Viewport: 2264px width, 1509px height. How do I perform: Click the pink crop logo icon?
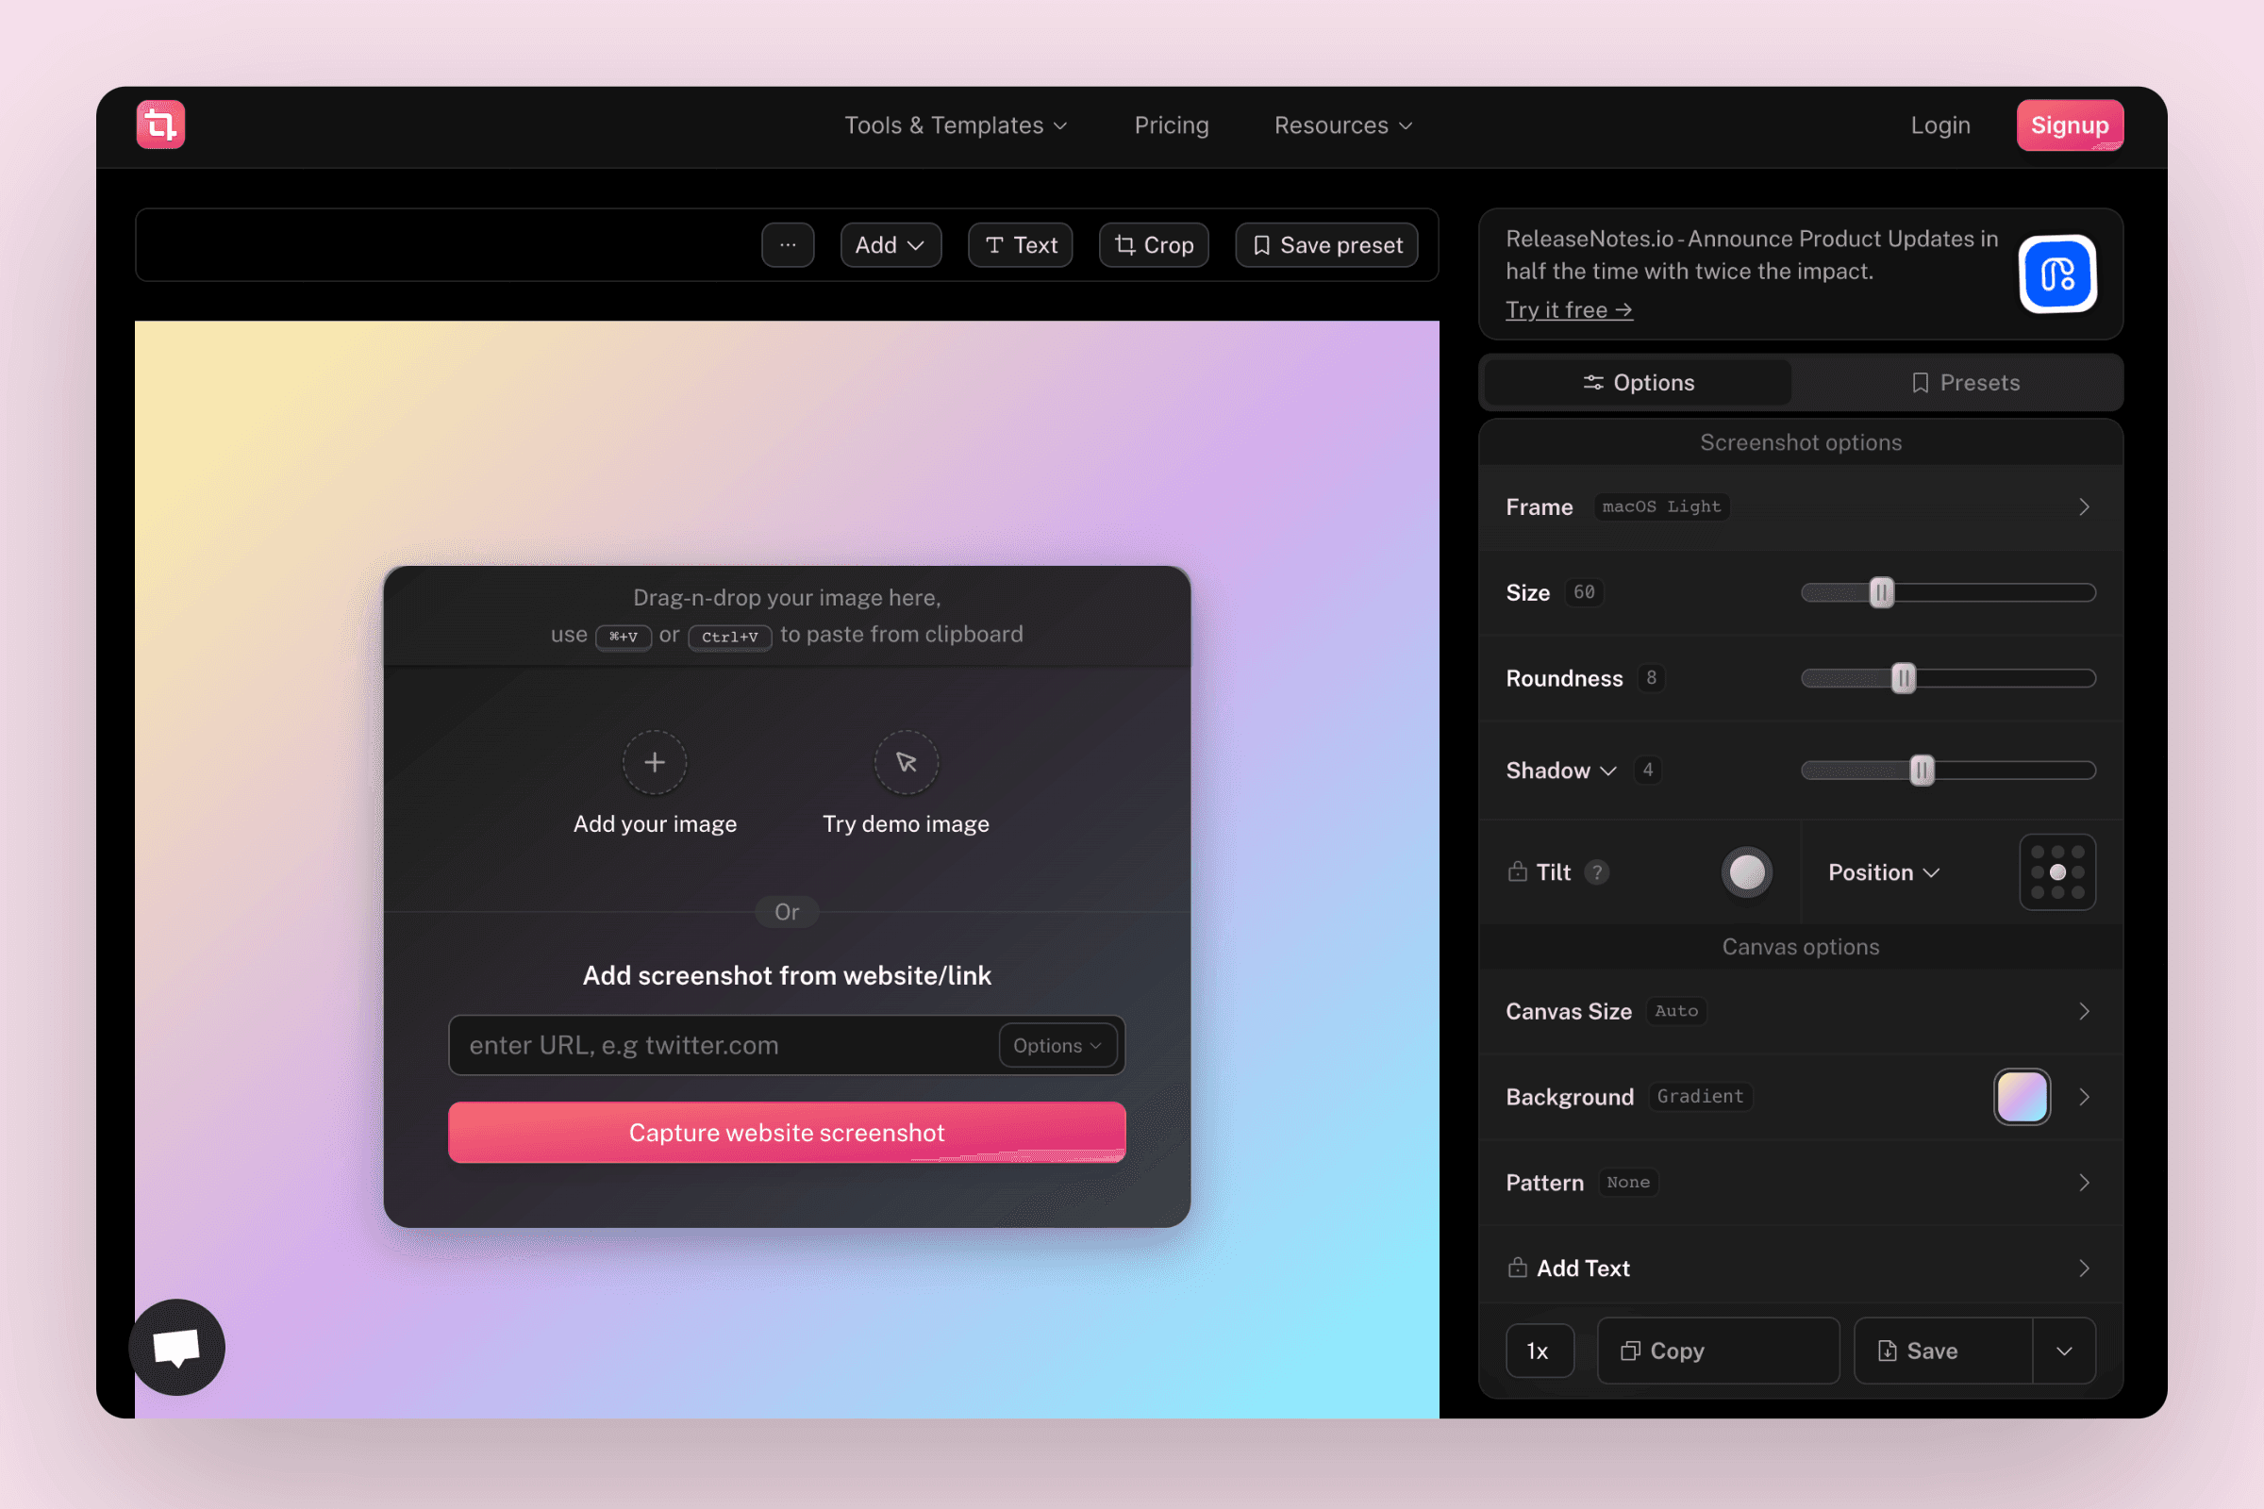[x=159, y=125]
